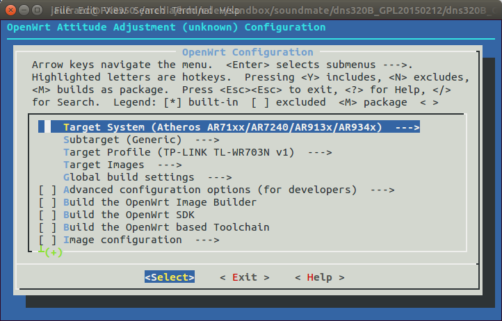The image size is (502, 321).
Task: Click the arrow after Target System entry
Action: (407, 127)
